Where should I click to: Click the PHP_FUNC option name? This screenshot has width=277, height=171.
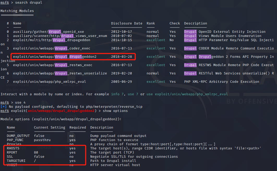tap(15, 140)
